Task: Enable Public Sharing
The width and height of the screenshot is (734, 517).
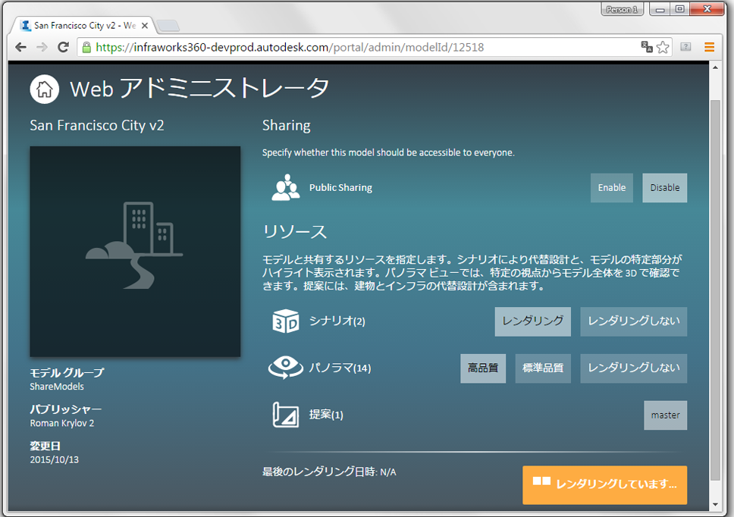Action: (611, 187)
